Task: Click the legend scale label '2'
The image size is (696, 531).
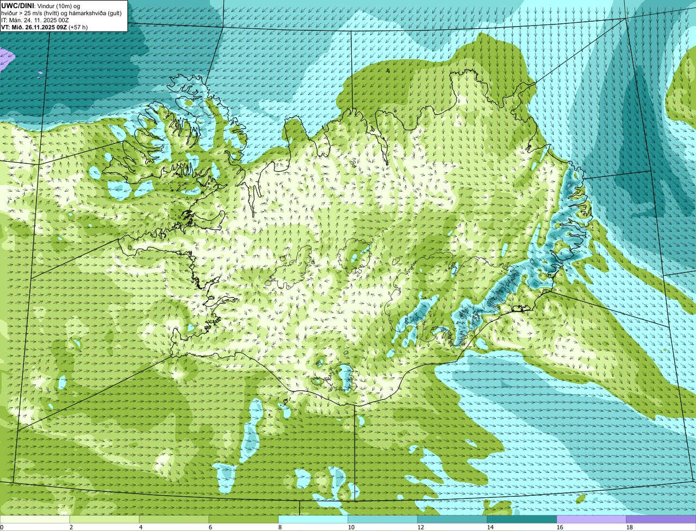Action: [x=71, y=527]
